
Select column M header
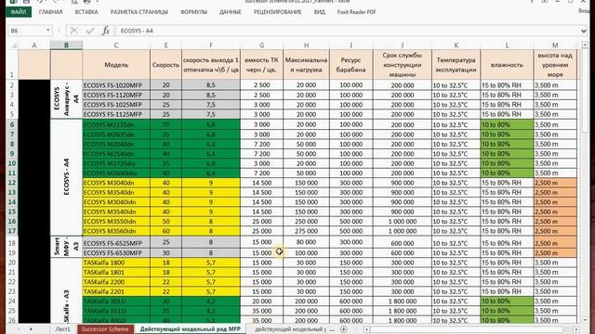555,45
